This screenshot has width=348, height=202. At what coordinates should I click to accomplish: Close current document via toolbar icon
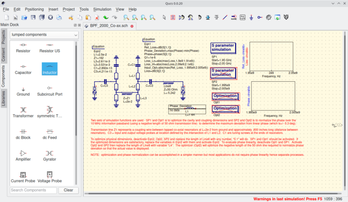50,17
